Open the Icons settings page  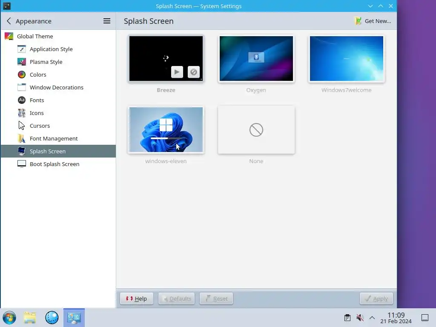click(x=58, y=113)
